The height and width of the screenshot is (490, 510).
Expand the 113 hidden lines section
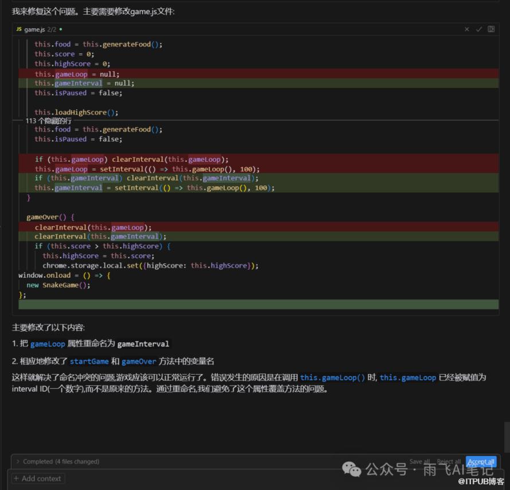[48, 121]
